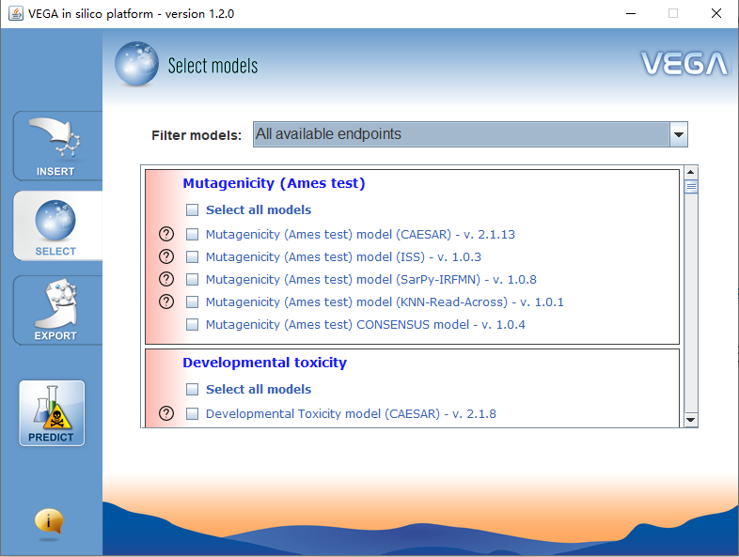Click help icon for Developmental Toxicity model
739x557 pixels.
coord(167,414)
